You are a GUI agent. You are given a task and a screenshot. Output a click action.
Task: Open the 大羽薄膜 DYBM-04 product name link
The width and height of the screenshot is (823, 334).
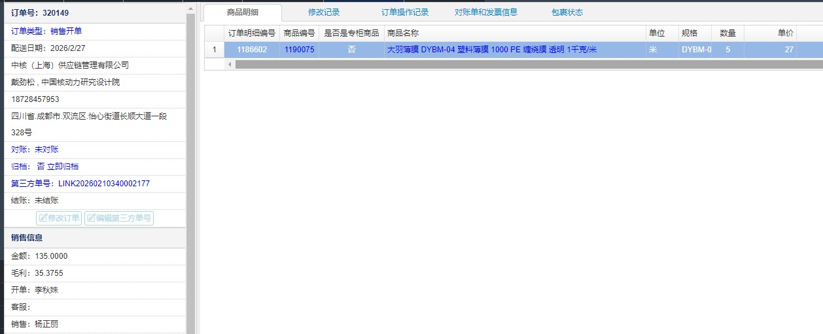(x=491, y=50)
